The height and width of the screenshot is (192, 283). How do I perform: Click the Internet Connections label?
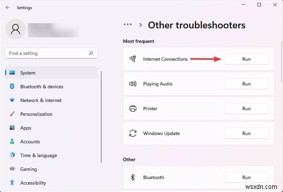[x=165, y=59]
